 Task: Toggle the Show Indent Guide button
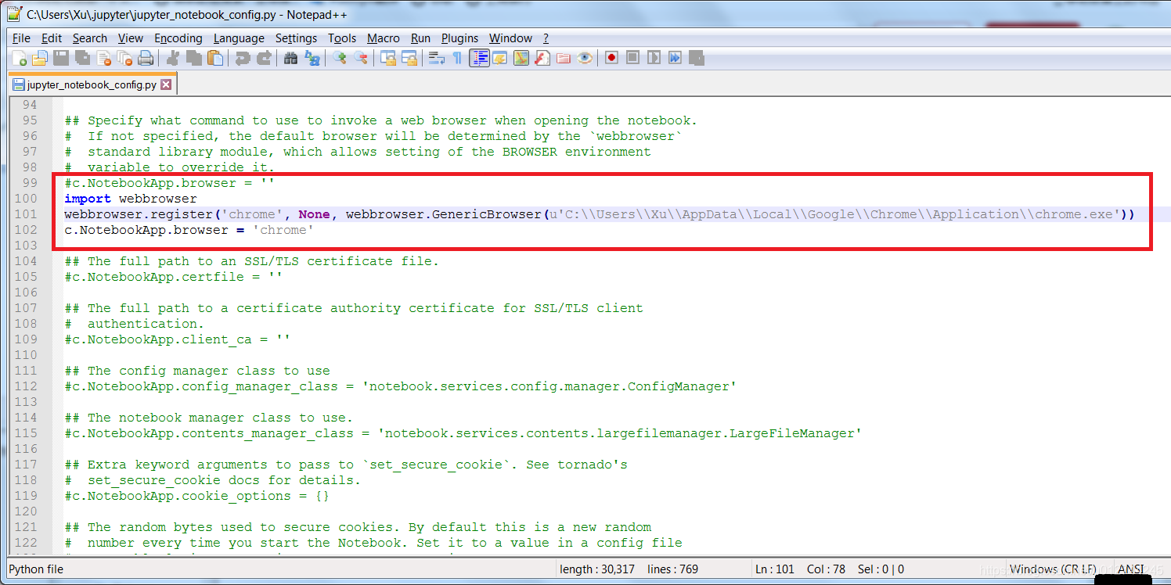[480, 58]
